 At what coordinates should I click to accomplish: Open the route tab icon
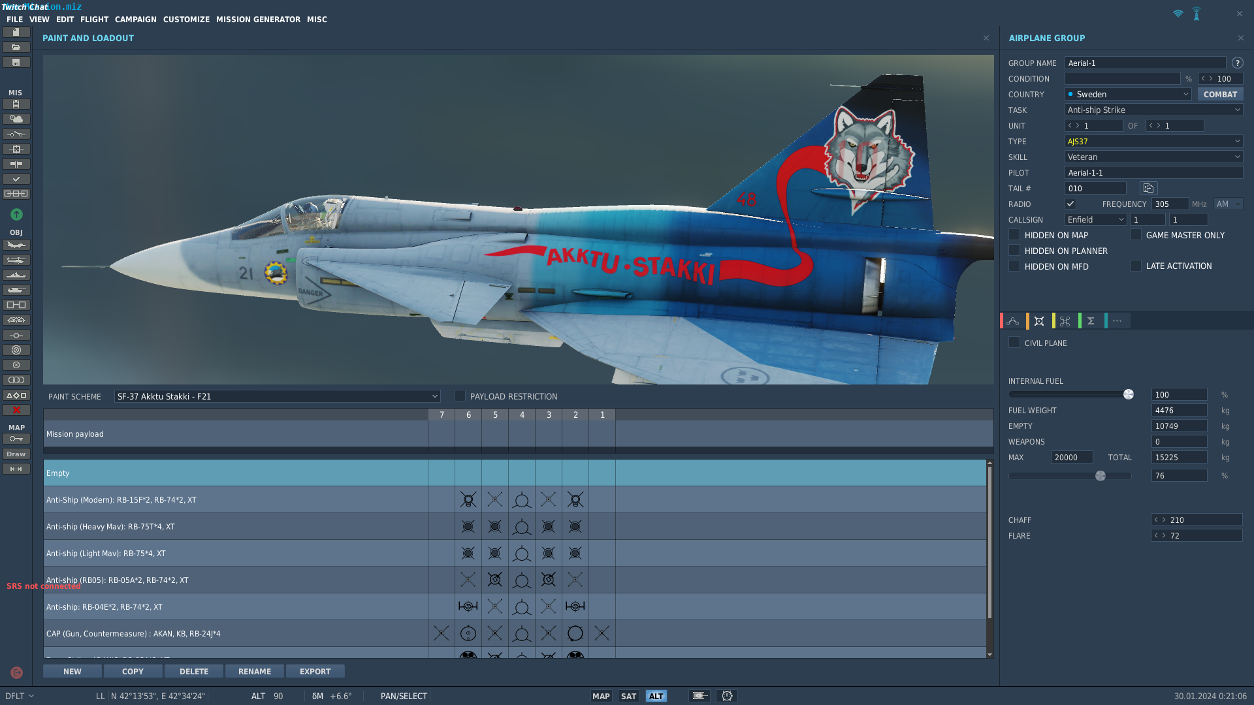point(1013,321)
